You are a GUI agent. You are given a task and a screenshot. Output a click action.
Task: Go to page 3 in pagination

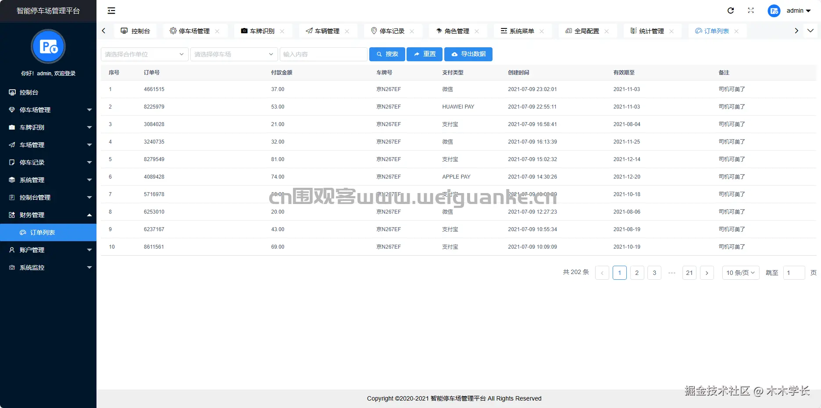tap(655, 273)
